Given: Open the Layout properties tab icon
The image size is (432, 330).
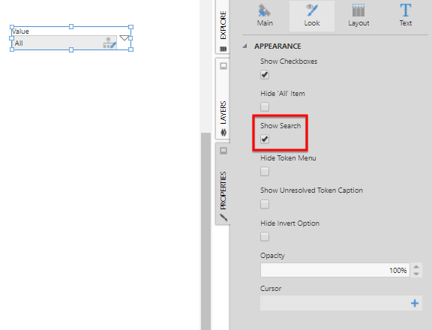Looking at the screenshot, I should point(358,10).
